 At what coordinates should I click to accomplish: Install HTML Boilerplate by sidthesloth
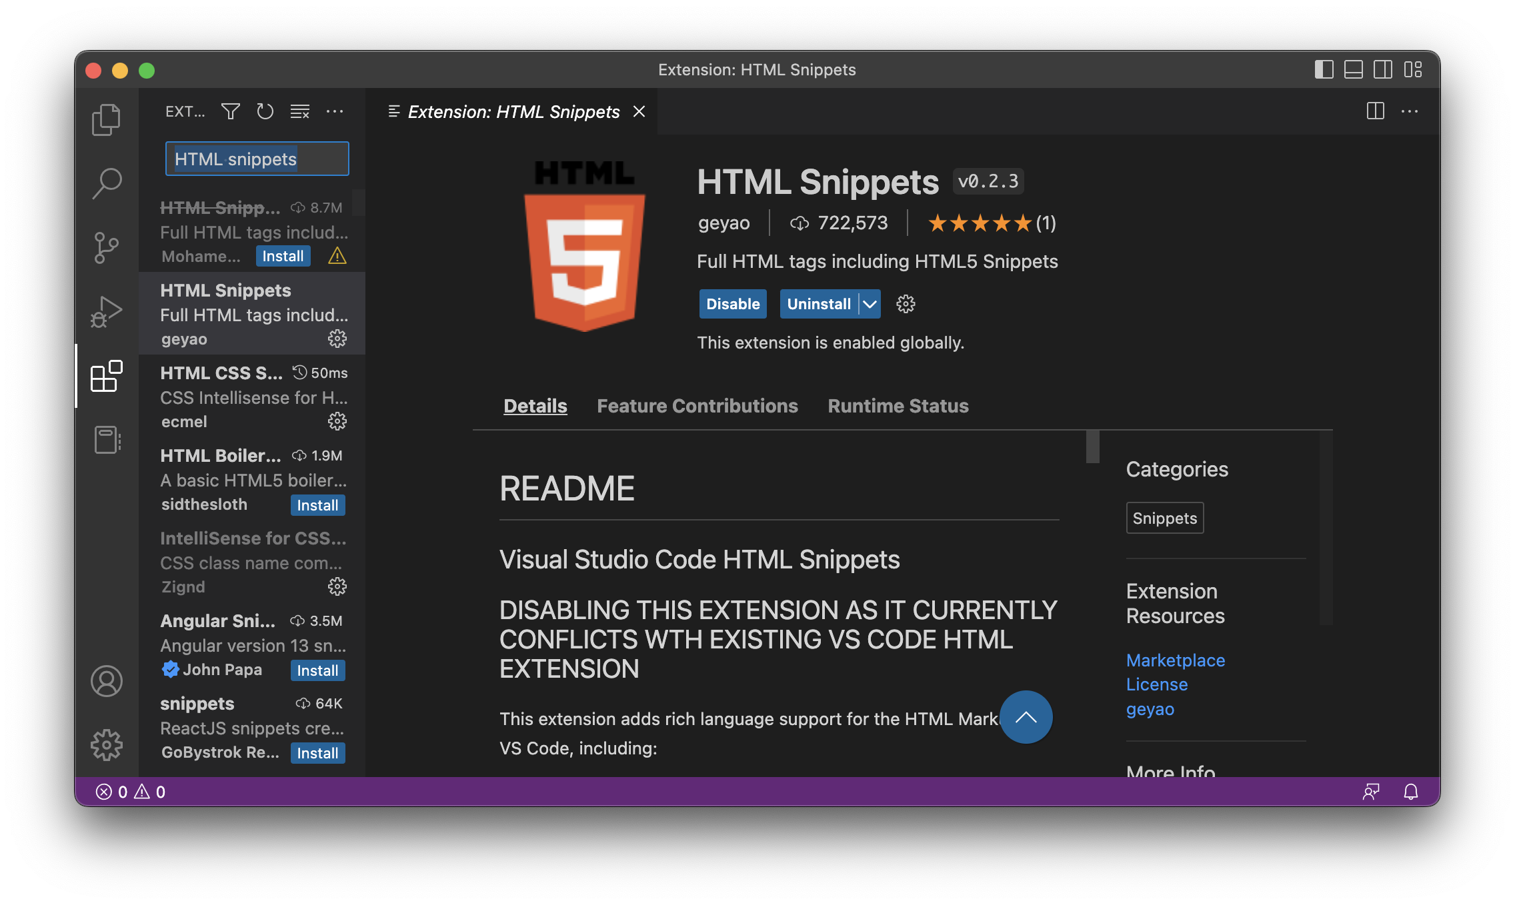point(317,505)
